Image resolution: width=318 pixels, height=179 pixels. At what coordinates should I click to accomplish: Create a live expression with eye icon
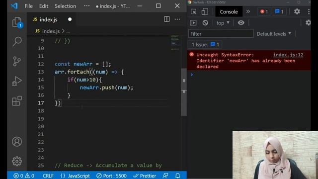241,23
